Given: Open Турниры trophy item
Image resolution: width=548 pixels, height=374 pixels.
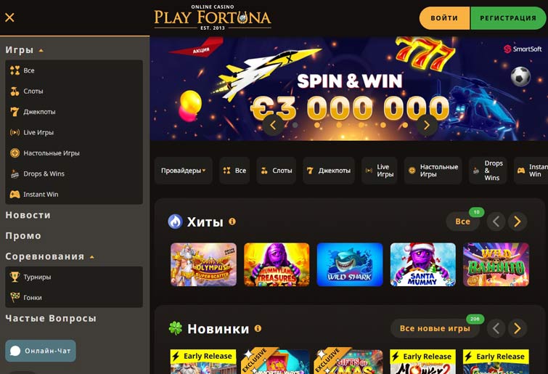Looking at the screenshot, I should point(74,277).
